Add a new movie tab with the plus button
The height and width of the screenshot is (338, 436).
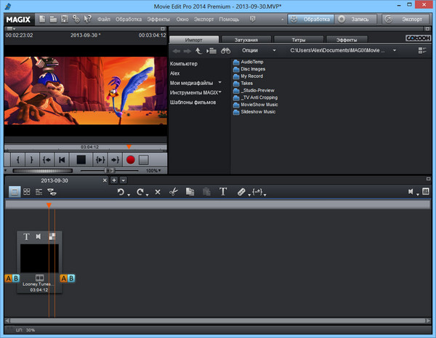[113, 180]
